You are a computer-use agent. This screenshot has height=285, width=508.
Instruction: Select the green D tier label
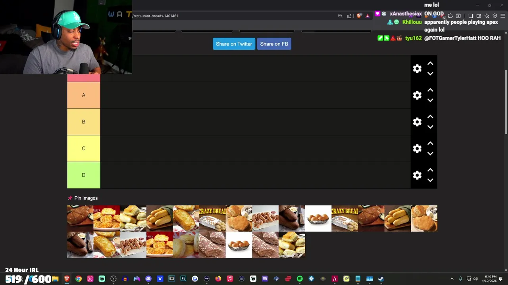[x=83, y=175]
